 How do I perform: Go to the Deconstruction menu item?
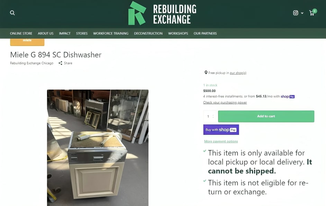click(148, 34)
